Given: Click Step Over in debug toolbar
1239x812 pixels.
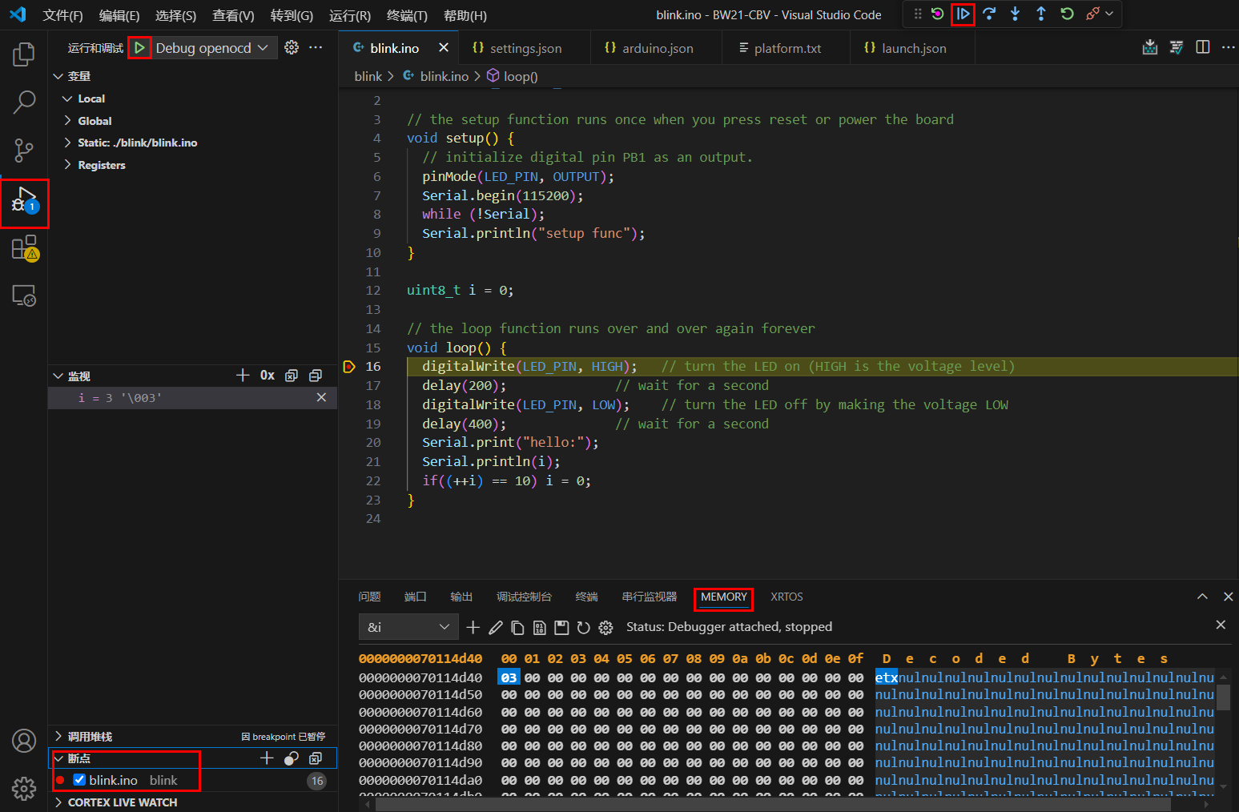Looking at the screenshot, I should coord(989,14).
